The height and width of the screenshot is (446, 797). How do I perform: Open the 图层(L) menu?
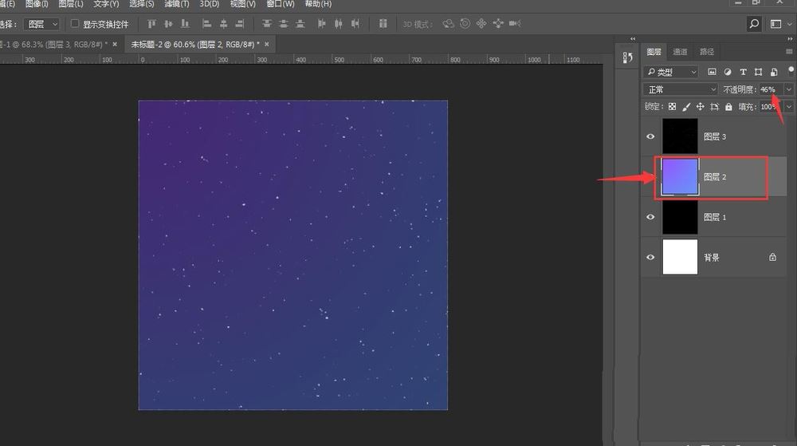point(71,4)
